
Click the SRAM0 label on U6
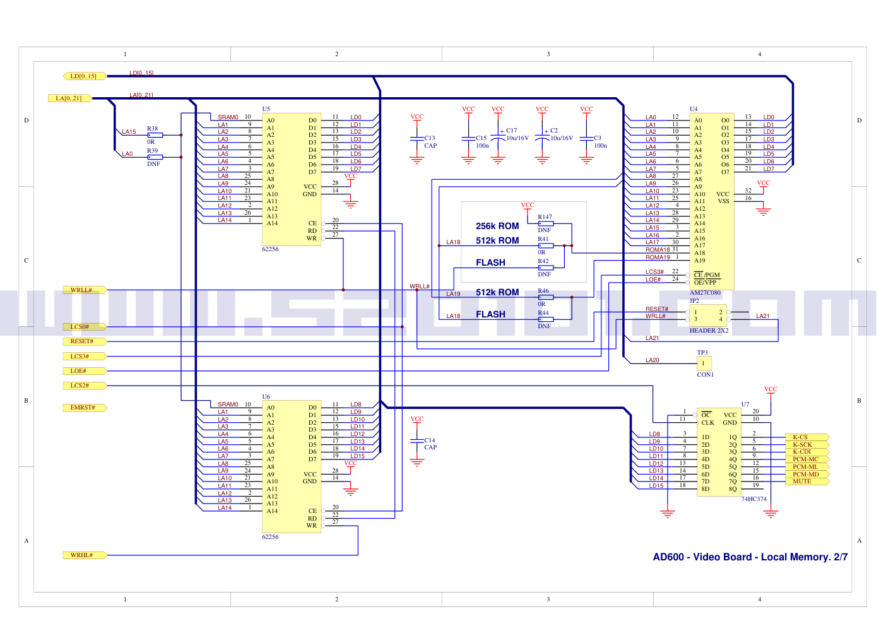[x=228, y=405]
